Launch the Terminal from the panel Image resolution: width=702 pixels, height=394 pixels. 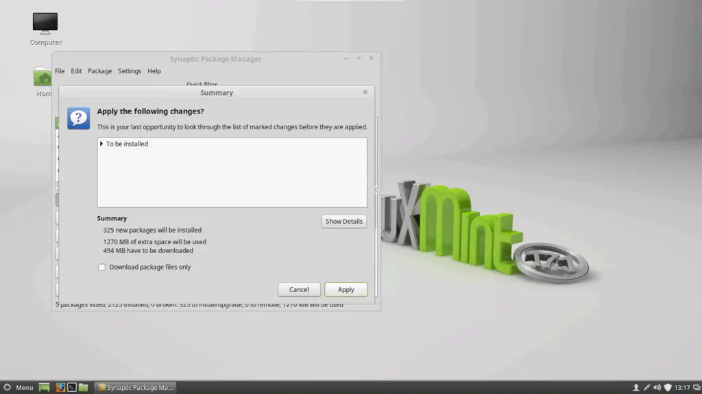click(71, 387)
